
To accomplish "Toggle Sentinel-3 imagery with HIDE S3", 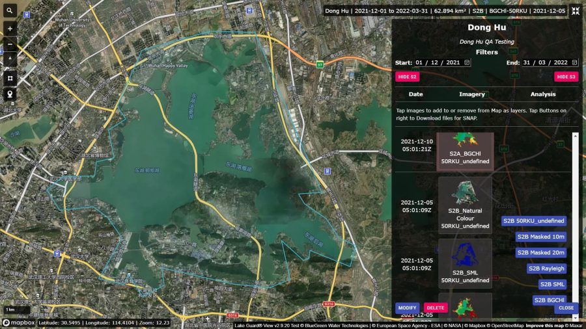I will [x=566, y=77].
